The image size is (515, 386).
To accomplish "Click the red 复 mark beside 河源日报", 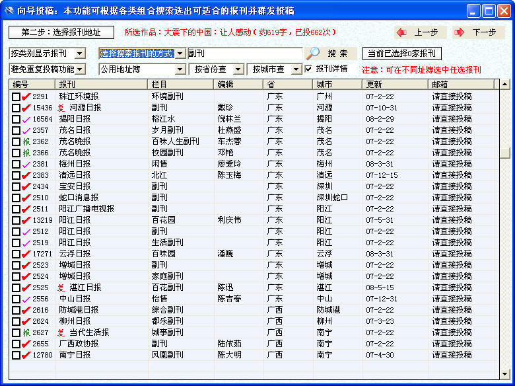I will 61,108.
